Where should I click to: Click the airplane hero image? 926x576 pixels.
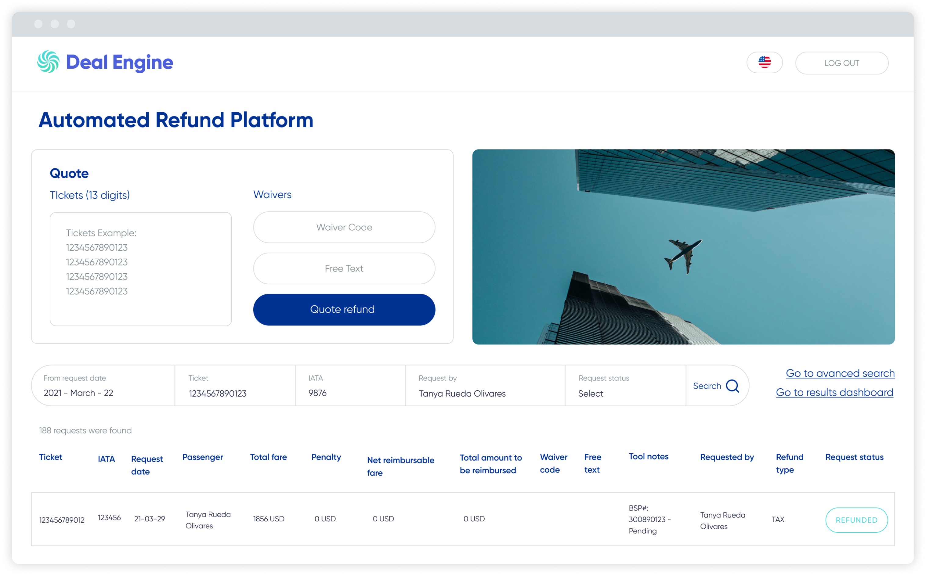(683, 247)
